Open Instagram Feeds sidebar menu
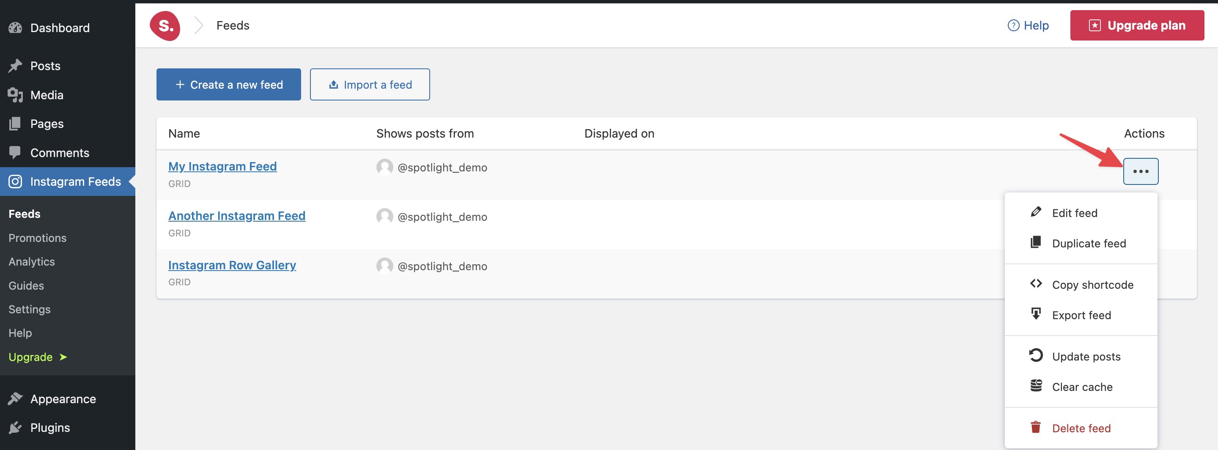The image size is (1218, 450). pos(68,182)
